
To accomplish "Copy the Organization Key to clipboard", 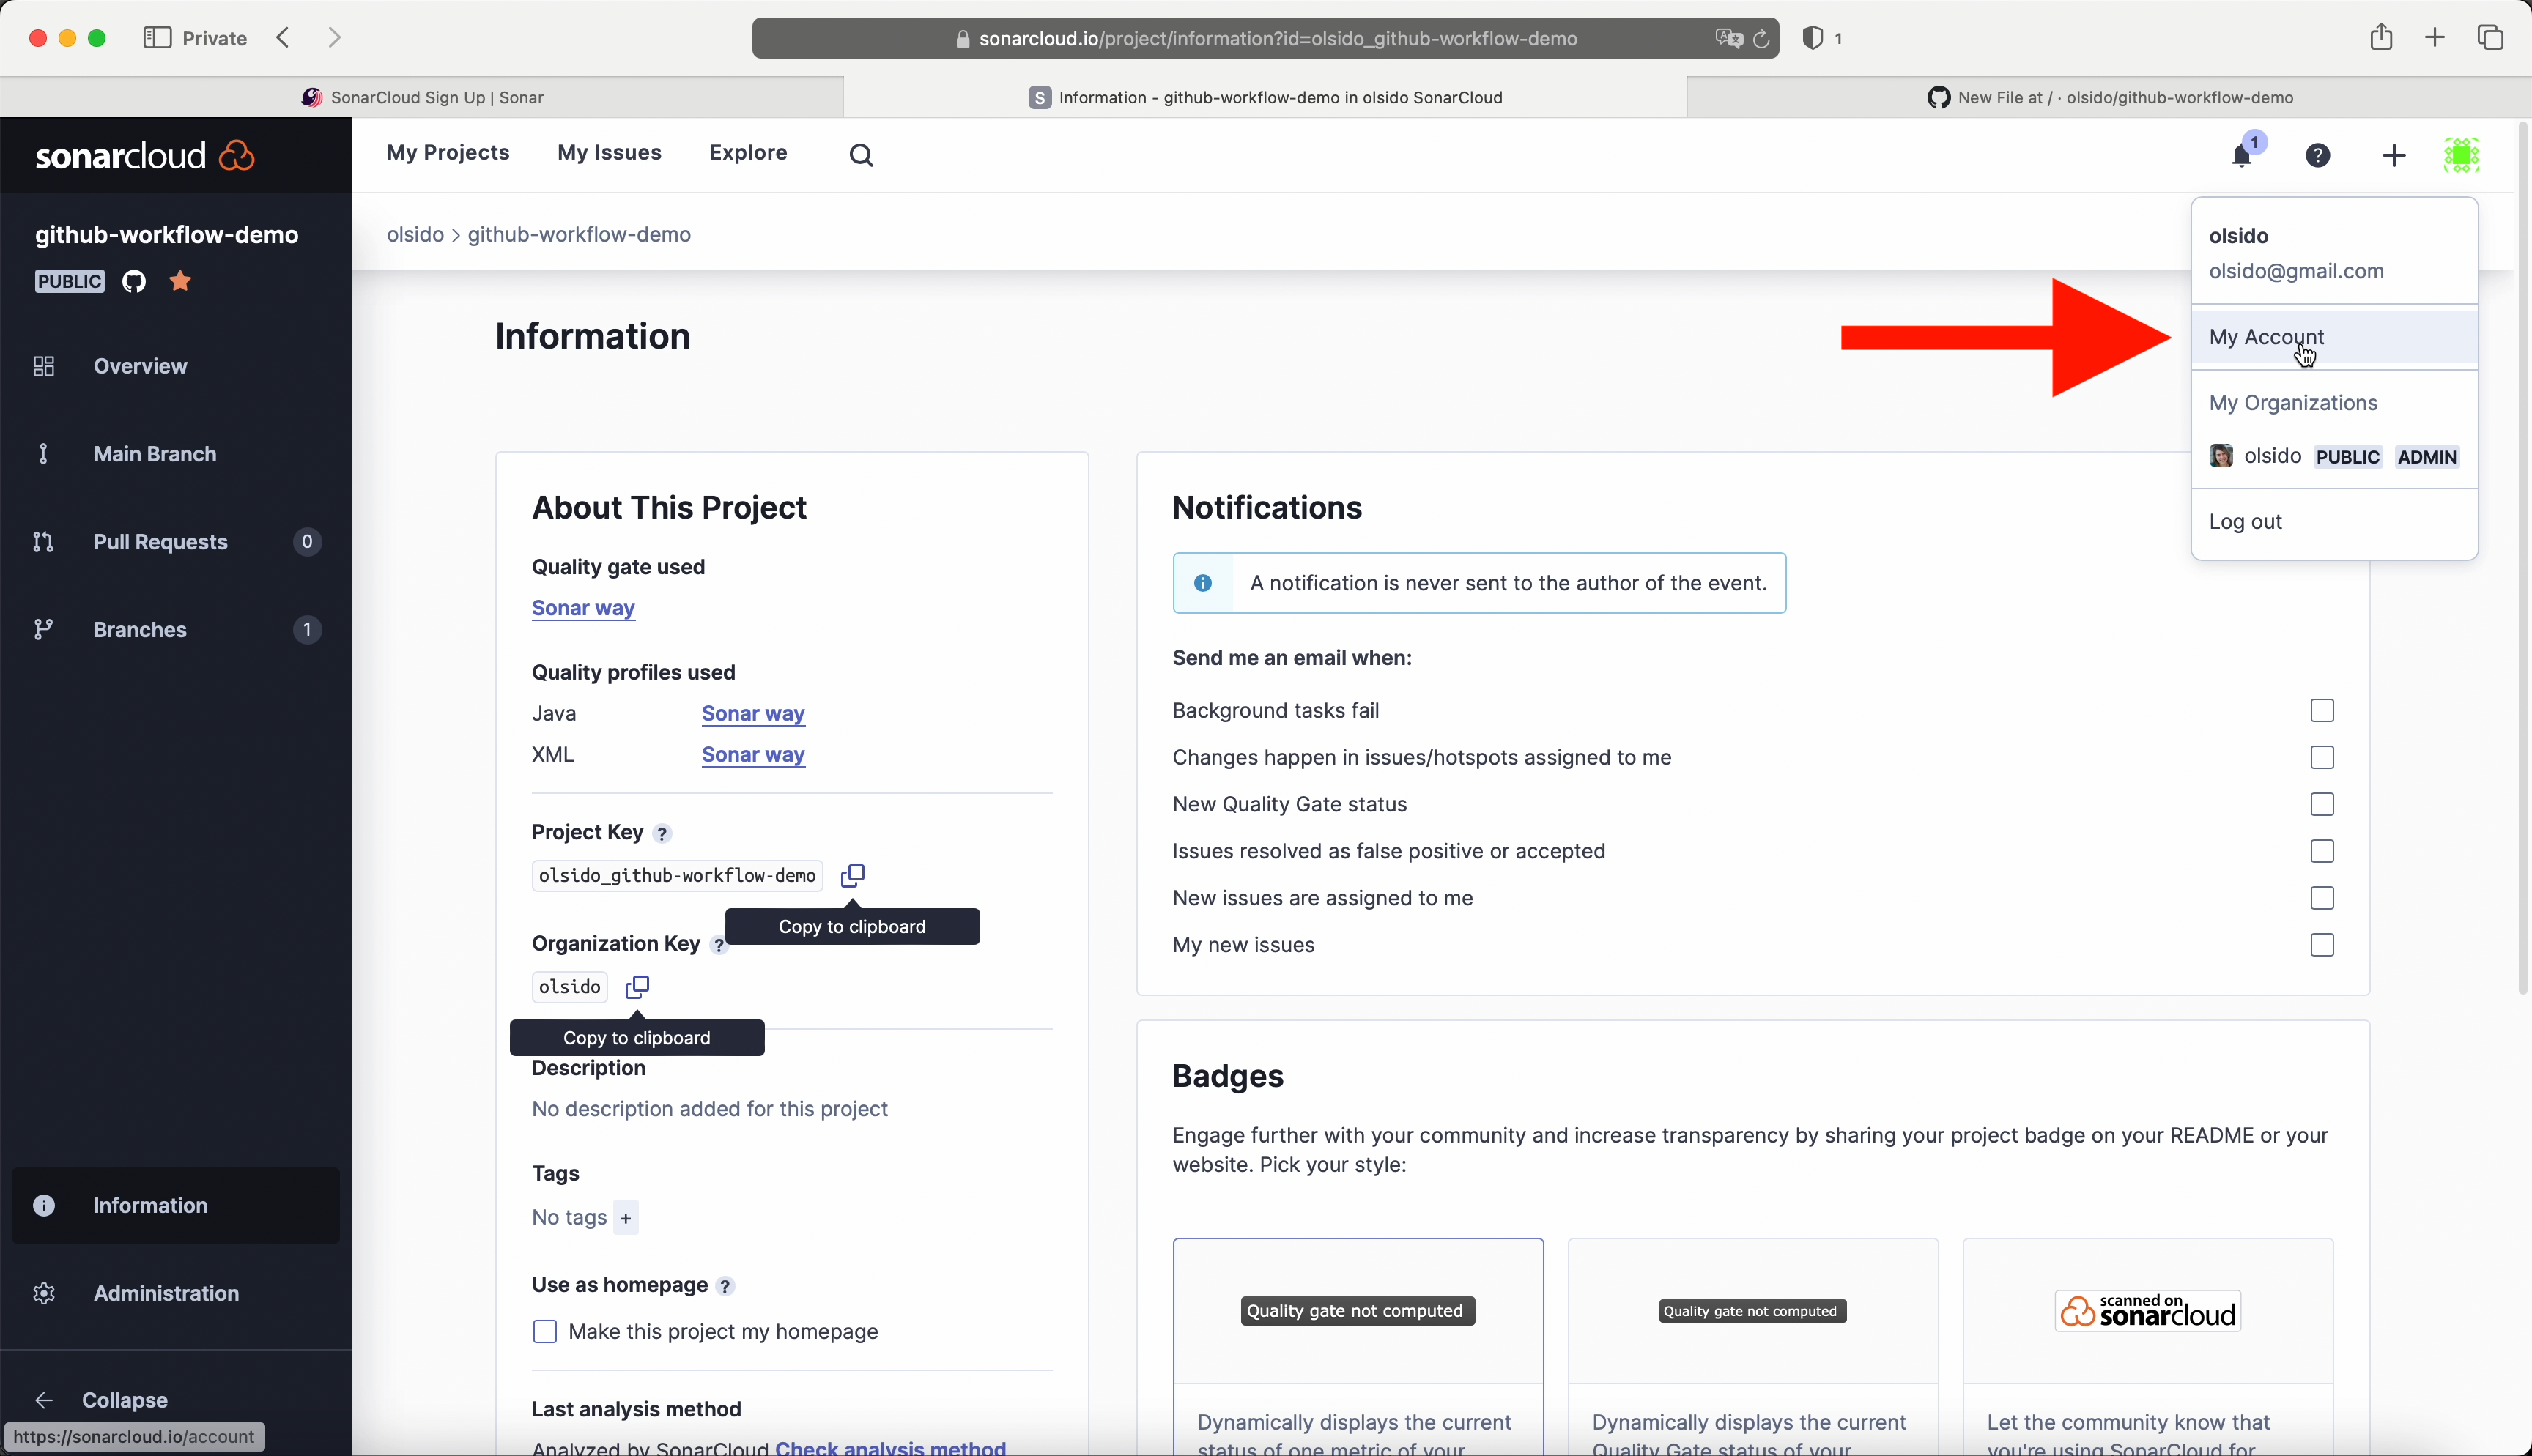I will 637,987.
